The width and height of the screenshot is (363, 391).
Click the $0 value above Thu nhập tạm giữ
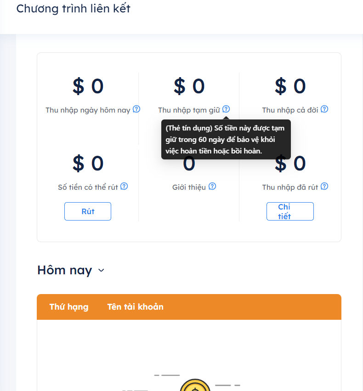pos(189,86)
